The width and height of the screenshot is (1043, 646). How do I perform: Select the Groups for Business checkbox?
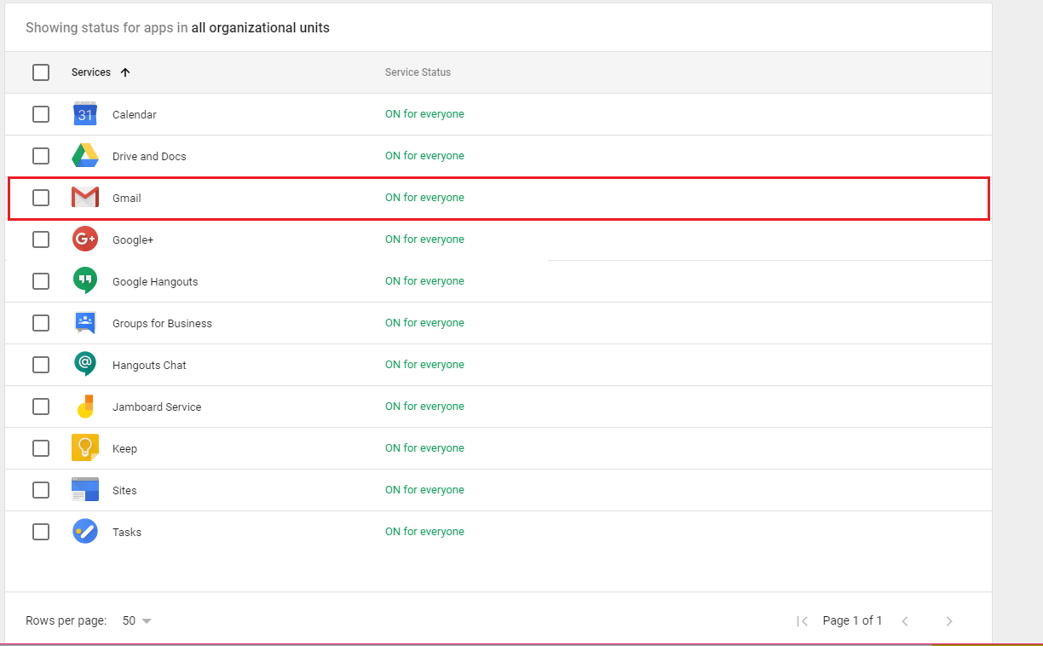pyautogui.click(x=41, y=323)
